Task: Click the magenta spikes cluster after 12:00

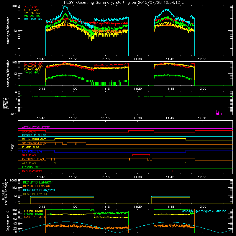Action: (217, 113)
